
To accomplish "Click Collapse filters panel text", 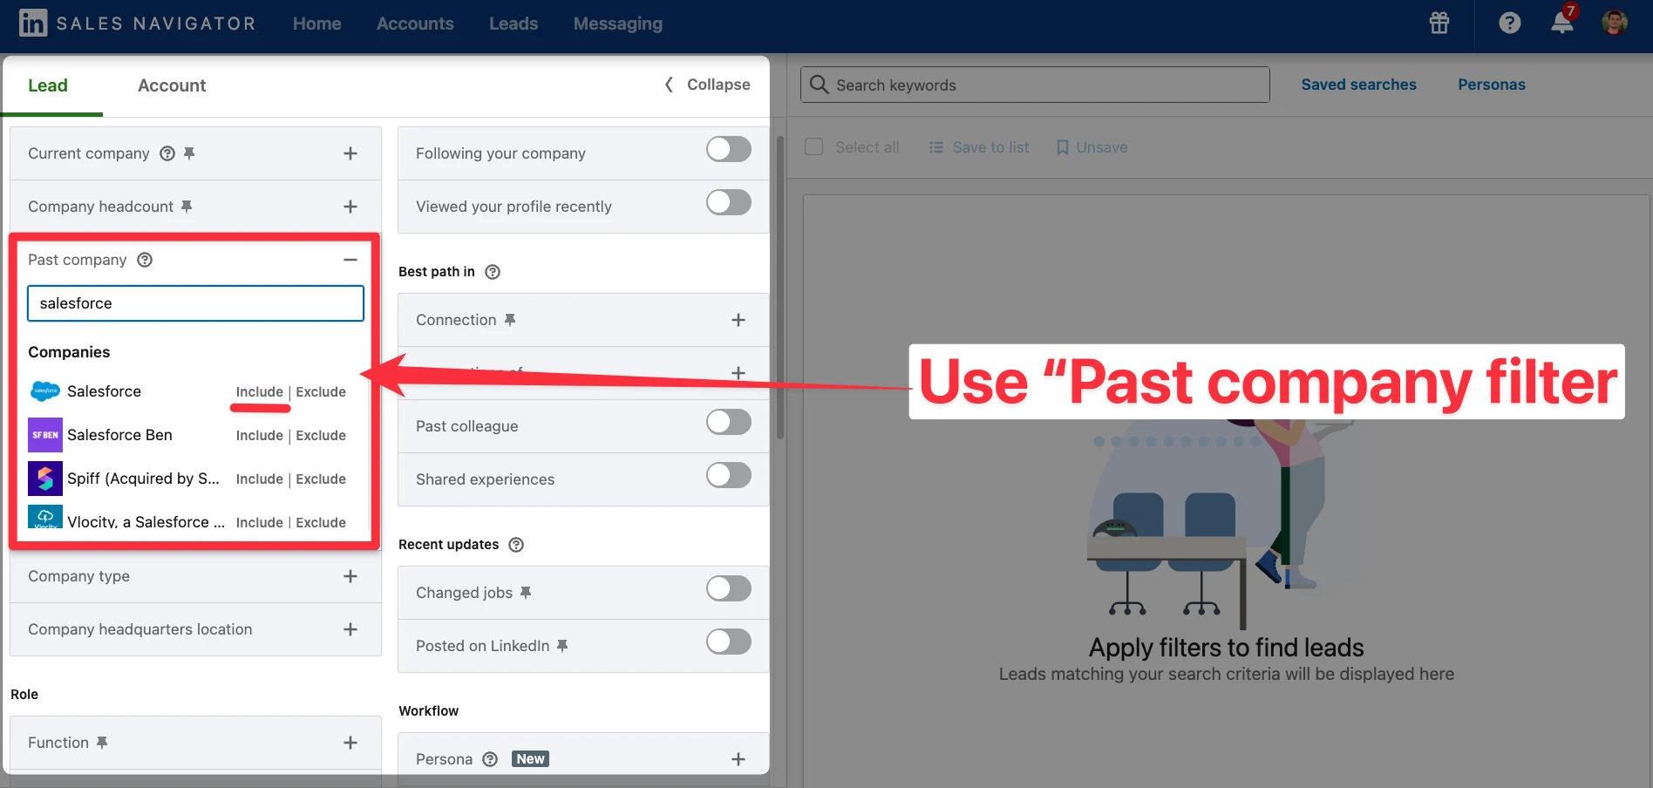I will (718, 85).
